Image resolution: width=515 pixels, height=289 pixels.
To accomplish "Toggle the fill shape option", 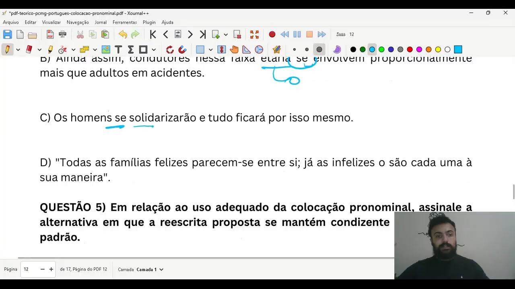I will pyautogui.click(x=337, y=49).
